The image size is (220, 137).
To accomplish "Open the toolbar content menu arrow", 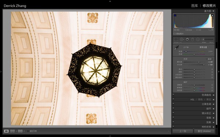I will pos(169,131).
